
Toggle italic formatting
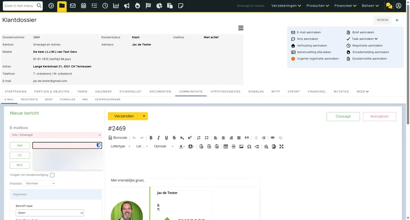[x=159, y=138]
